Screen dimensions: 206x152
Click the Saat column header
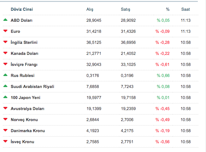tap(185, 9)
